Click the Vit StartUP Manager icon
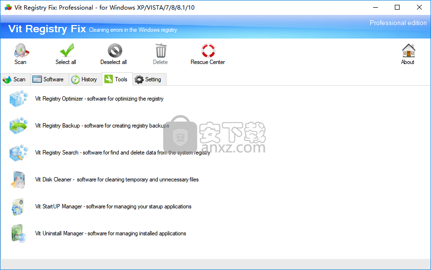 point(18,206)
